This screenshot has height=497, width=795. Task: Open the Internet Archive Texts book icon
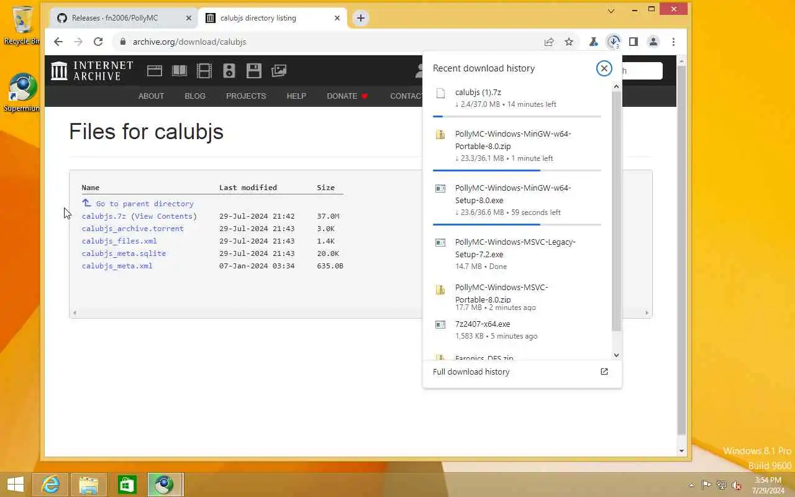click(179, 71)
